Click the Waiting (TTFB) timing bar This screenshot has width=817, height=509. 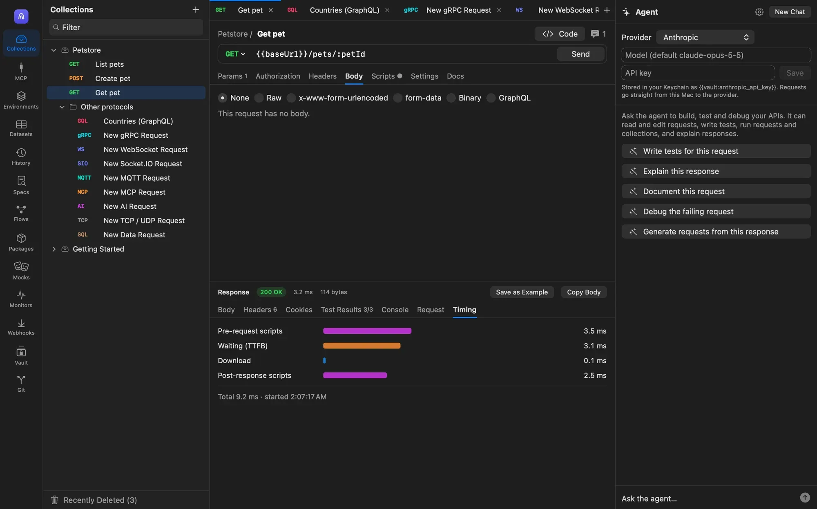pyautogui.click(x=362, y=346)
